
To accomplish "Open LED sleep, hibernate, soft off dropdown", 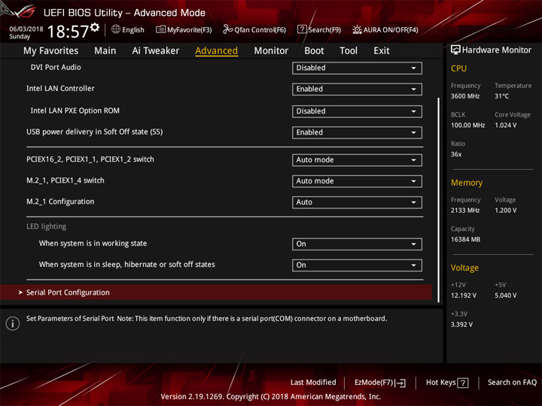I will [357, 265].
